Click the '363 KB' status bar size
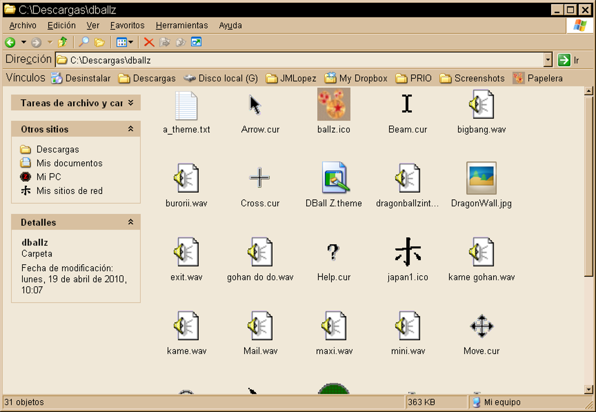The width and height of the screenshot is (596, 412). pos(421,402)
